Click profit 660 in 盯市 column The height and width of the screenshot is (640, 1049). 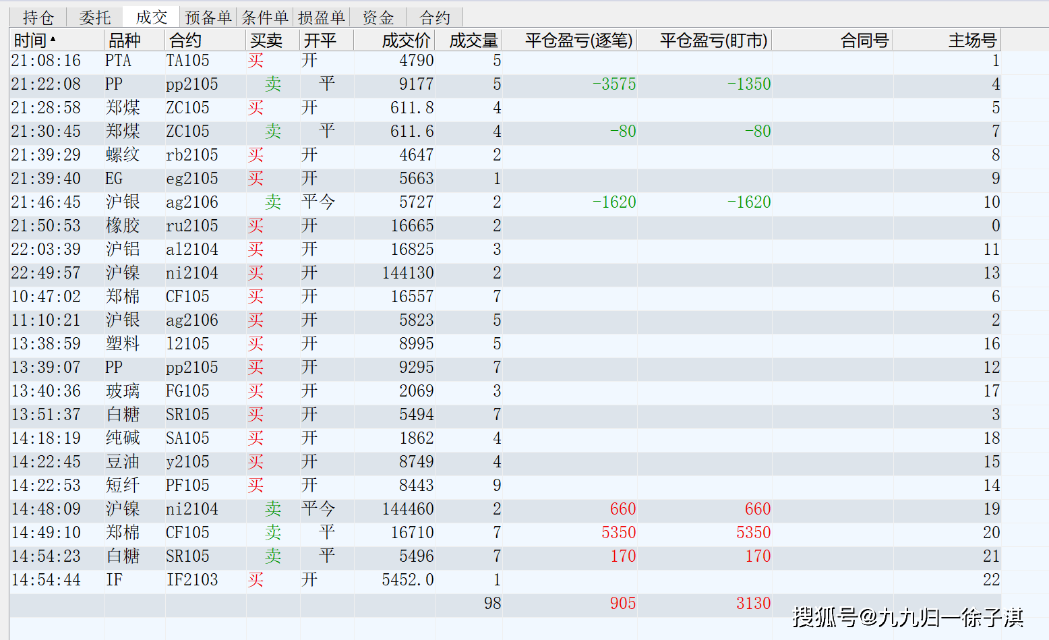coord(758,509)
